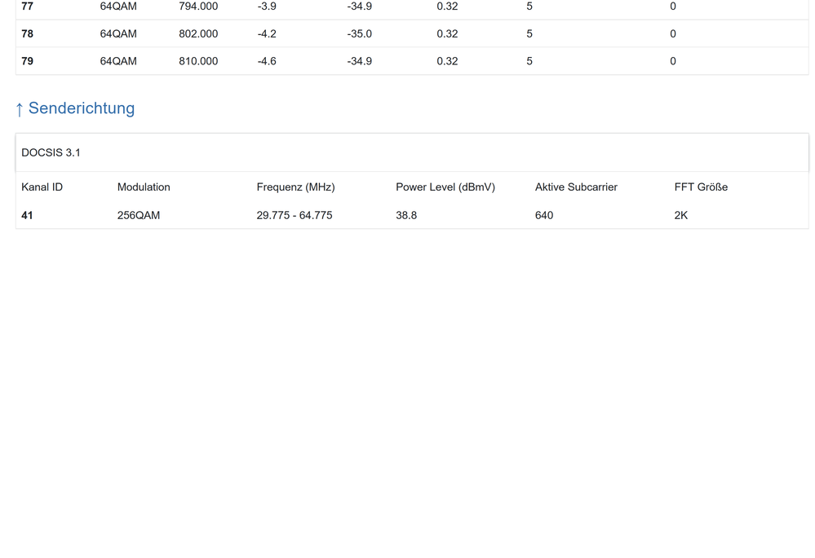
Task: Select frequency 810.000 in row 79
Action: point(198,61)
